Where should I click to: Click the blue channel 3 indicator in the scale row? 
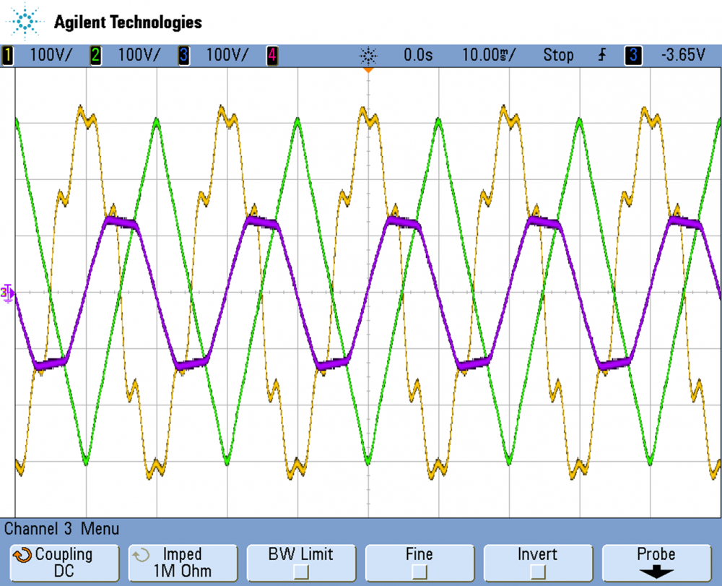pyautogui.click(x=183, y=55)
